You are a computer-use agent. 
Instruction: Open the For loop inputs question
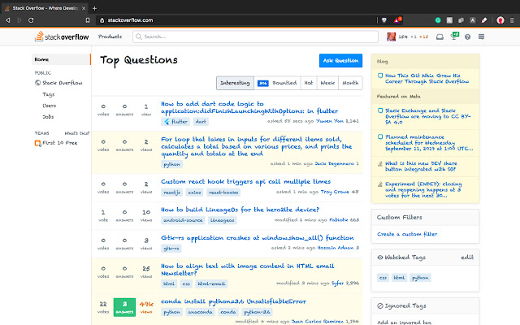pos(257,146)
